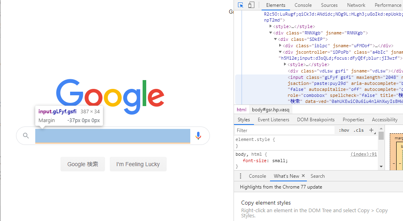403x221 pixels.
Task: Click the box model margin diagram
Action: pyautogui.click(x=396, y=152)
